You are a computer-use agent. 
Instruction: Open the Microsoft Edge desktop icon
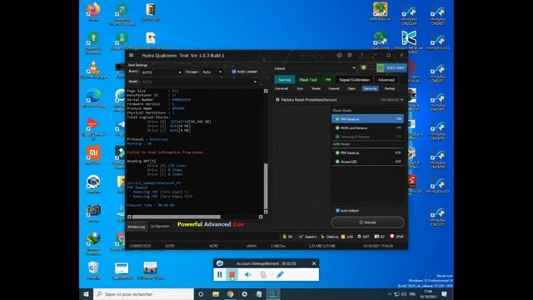point(93,98)
